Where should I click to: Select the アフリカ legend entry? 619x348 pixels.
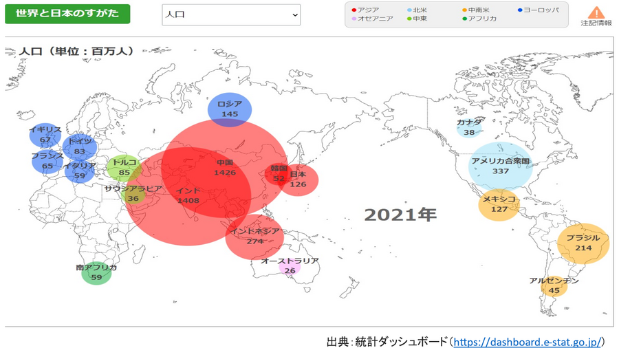tap(479, 19)
